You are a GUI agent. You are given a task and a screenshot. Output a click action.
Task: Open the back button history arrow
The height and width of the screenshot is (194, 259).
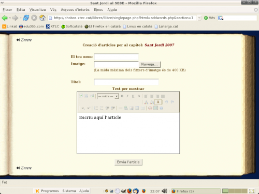(10, 18)
